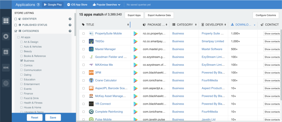
Task: Click Google Play icon in PropertySuite row
Action: coord(135,34)
